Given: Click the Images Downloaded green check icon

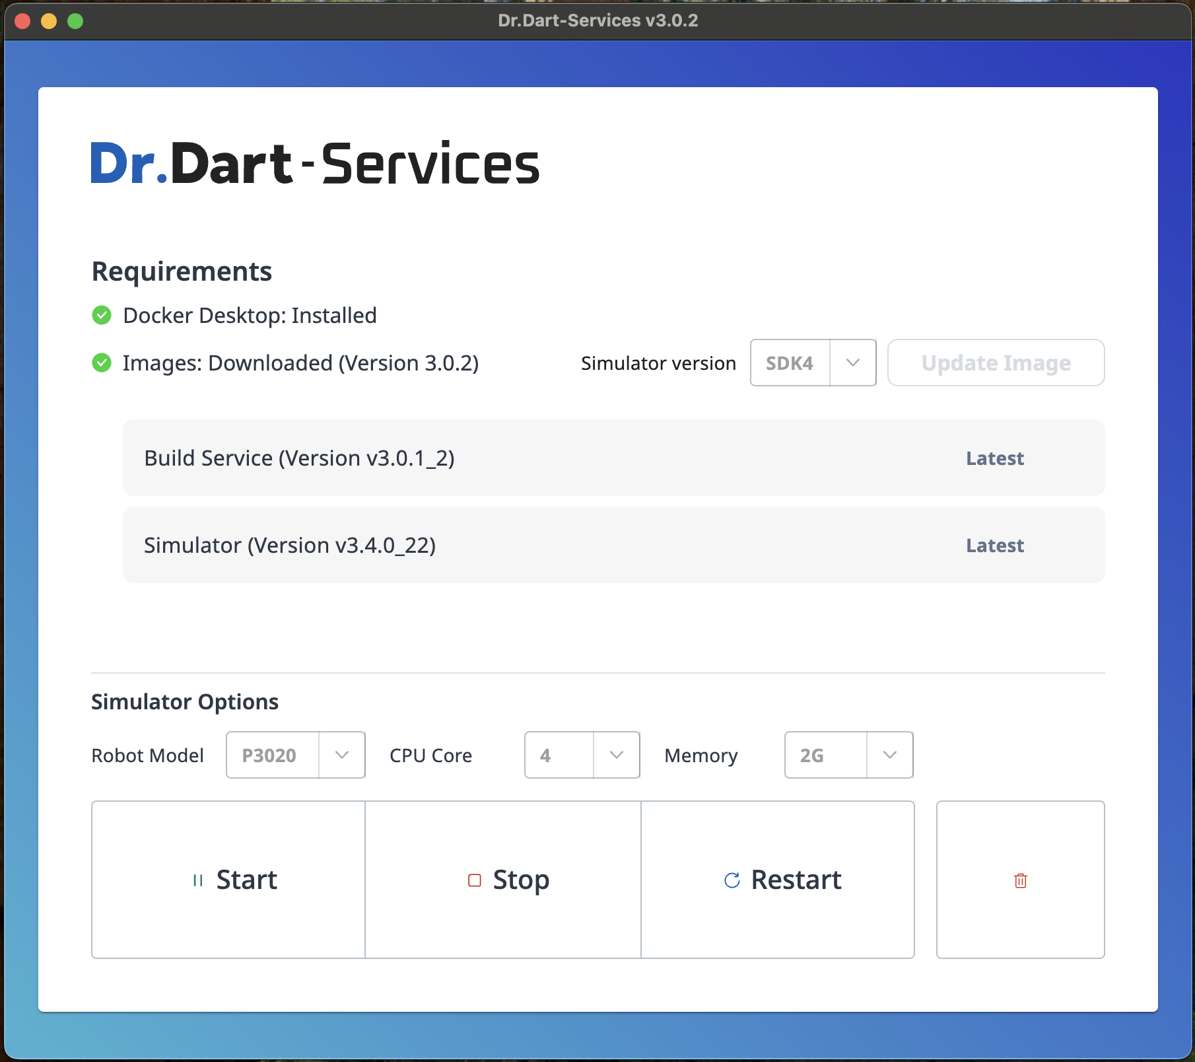Looking at the screenshot, I should coord(102,363).
